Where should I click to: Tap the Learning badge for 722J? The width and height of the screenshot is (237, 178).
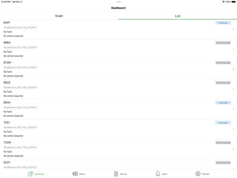(223, 123)
